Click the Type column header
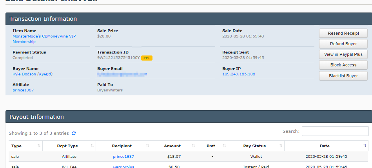Viewport: 372px width, 168px height. [25, 146]
